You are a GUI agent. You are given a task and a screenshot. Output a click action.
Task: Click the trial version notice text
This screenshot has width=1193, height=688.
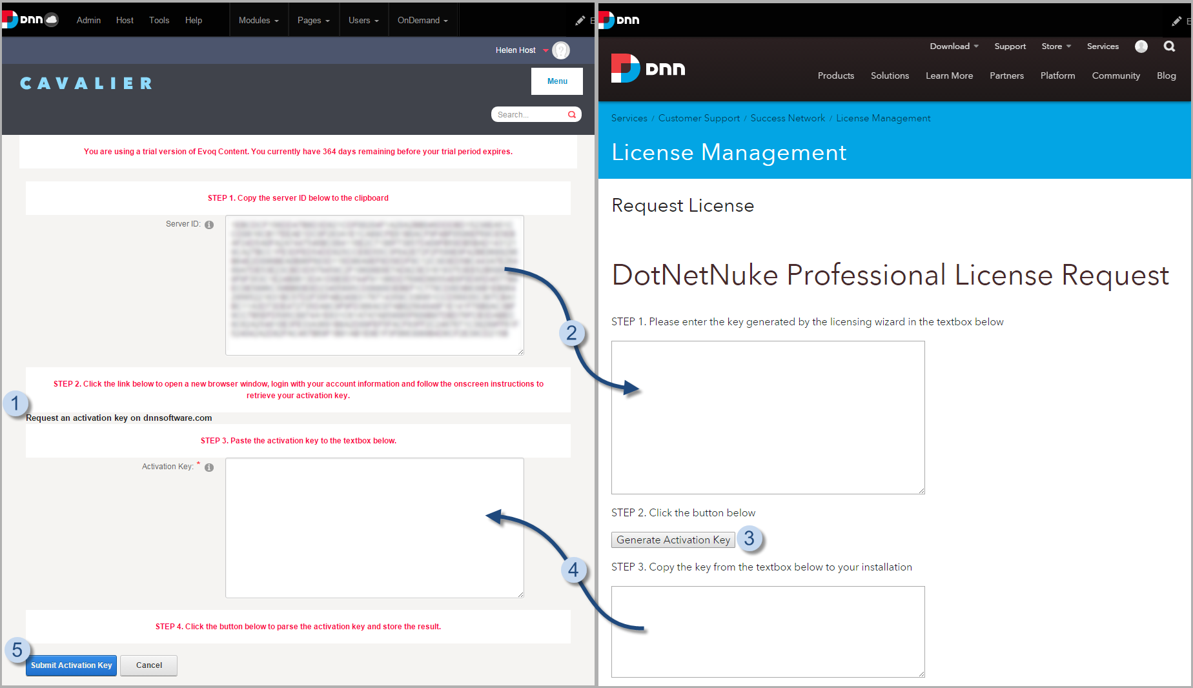(x=298, y=152)
